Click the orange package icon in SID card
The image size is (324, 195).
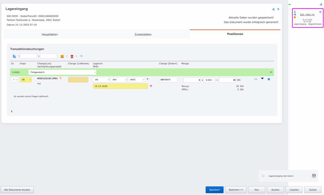click(295, 17)
